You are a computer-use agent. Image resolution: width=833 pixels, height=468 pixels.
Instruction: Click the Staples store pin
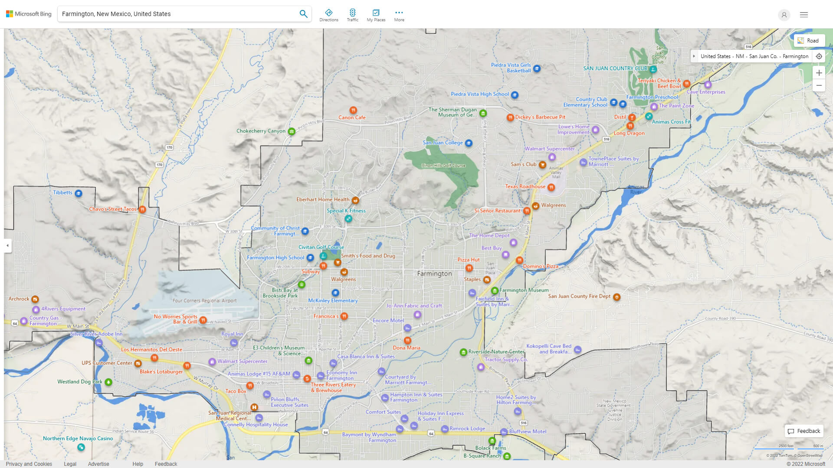487,279
